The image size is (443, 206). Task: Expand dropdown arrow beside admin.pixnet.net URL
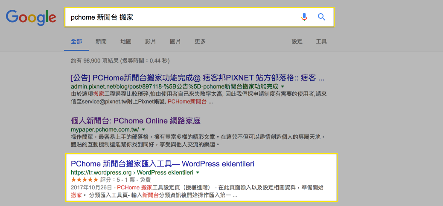pyautogui.click(x=283, y=86)
